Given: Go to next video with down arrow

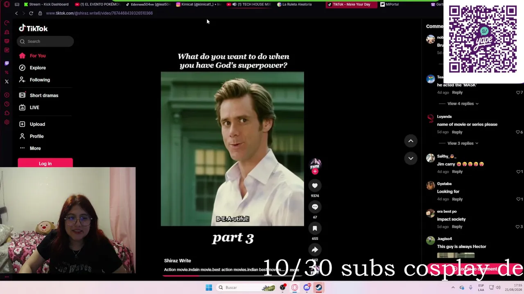Looking at the screenshot, I should click(x=411, y=158).
